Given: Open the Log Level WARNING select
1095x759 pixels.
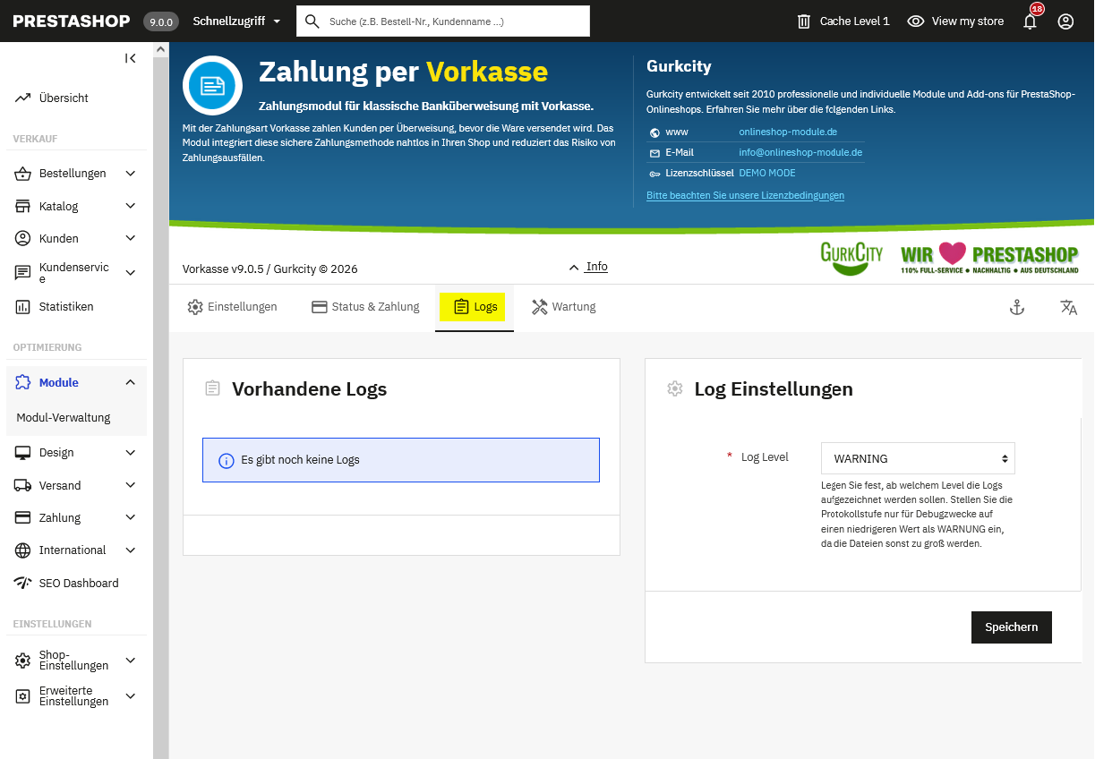Looking at the screenshot, I should coord(918,458).
